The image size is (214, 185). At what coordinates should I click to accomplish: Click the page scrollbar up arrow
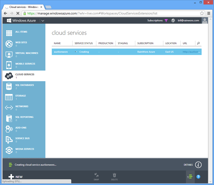(210, 19)
